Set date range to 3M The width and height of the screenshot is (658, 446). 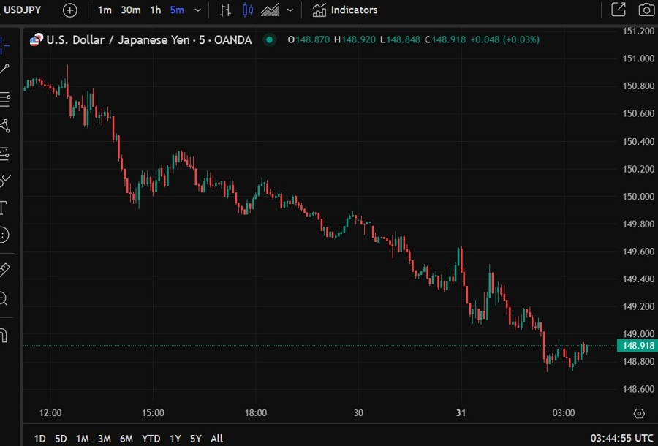coord(104,439)
